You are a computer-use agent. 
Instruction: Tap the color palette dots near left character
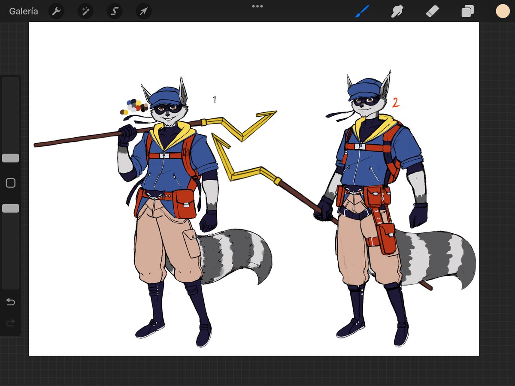(x=133, y=107)
